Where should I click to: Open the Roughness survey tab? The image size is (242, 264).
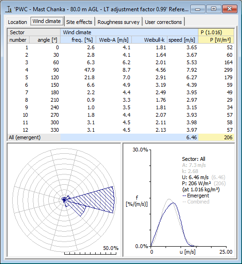tap(119, 22)
